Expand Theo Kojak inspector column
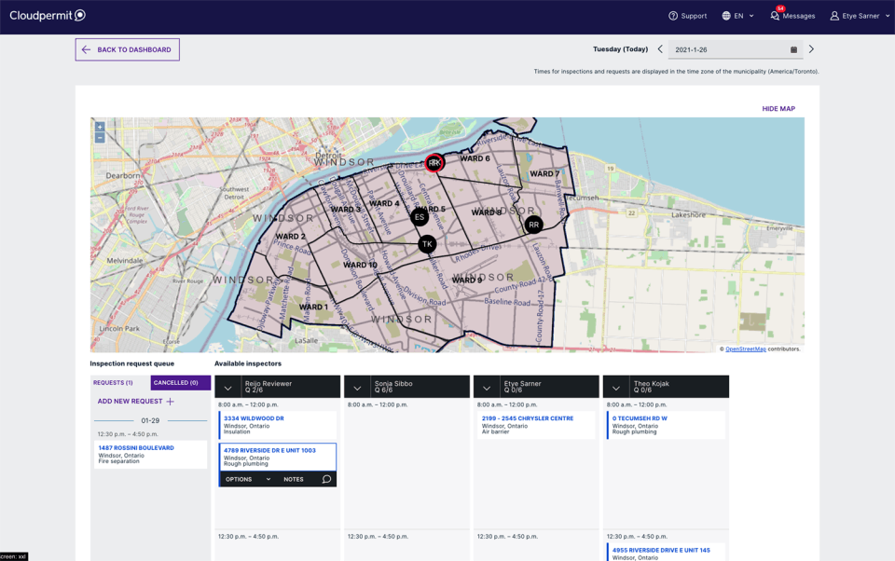 [x=616, y=388]
